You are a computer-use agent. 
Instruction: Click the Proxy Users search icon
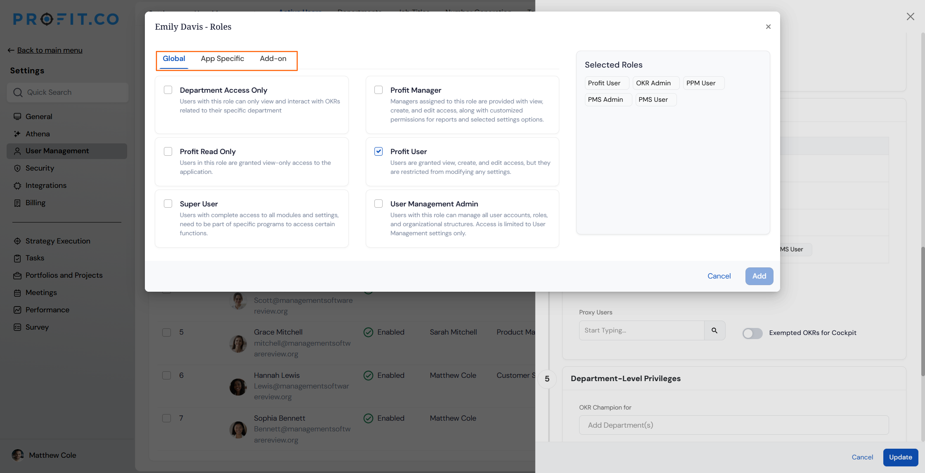[714, 330]
